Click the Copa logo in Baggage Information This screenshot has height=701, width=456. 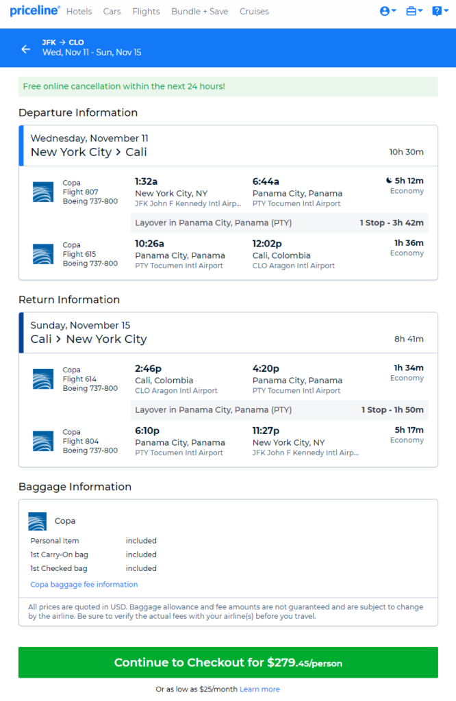coord(37,521)
